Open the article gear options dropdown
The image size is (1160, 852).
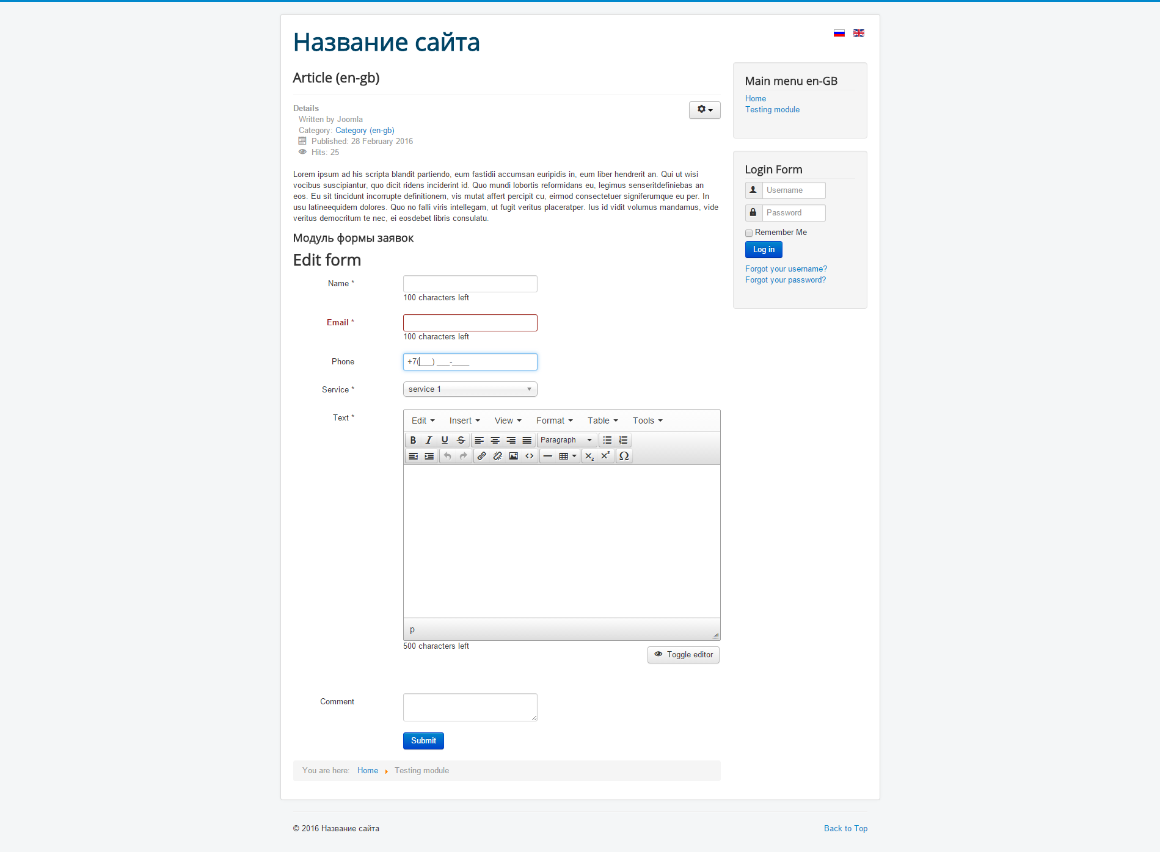click(704, 110)
